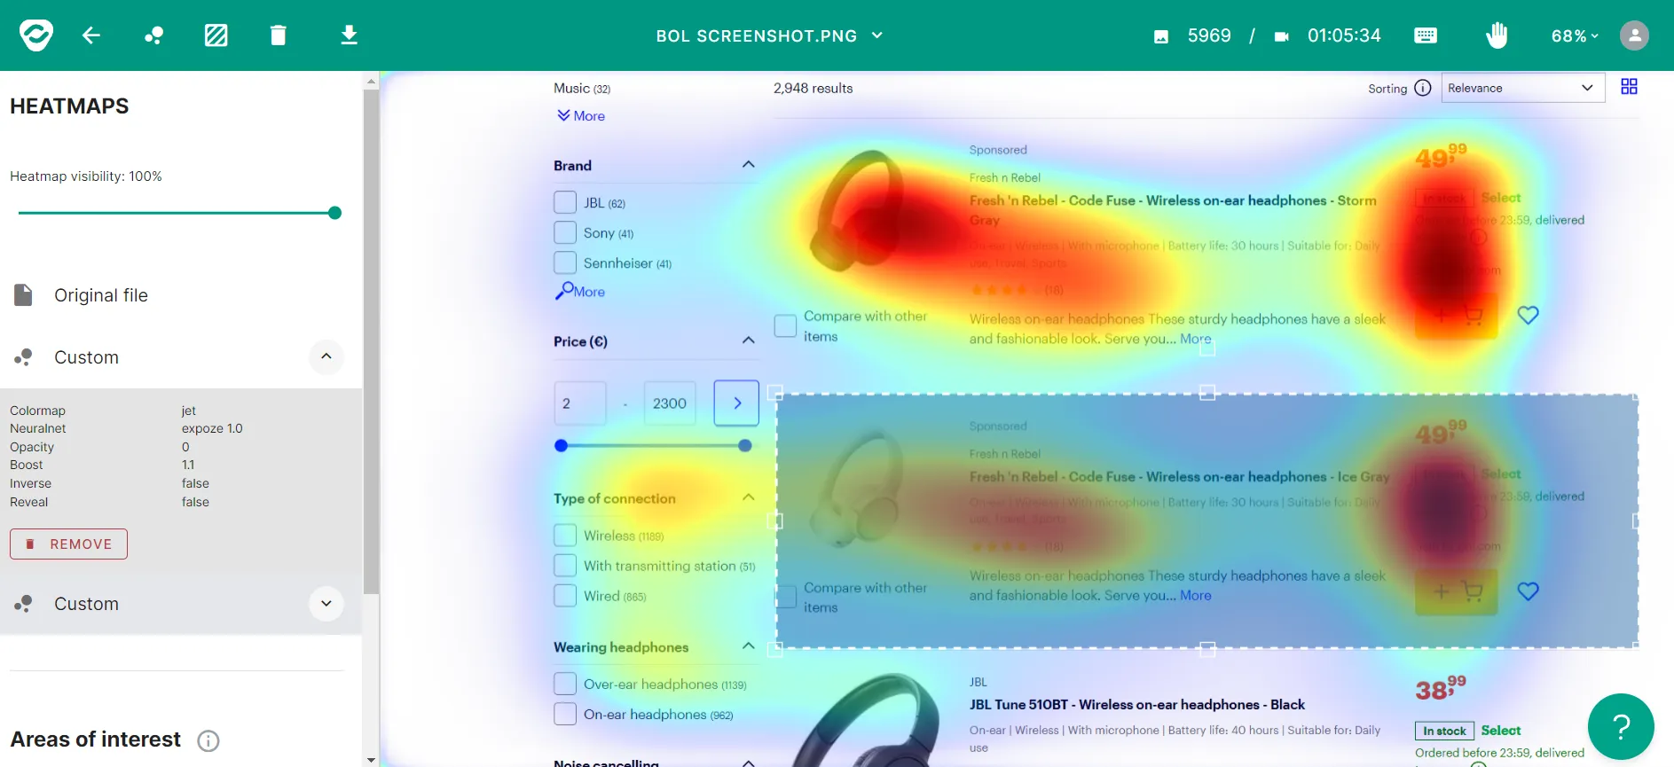
Task: Open the help question mark button
Action: [1621, 727]
